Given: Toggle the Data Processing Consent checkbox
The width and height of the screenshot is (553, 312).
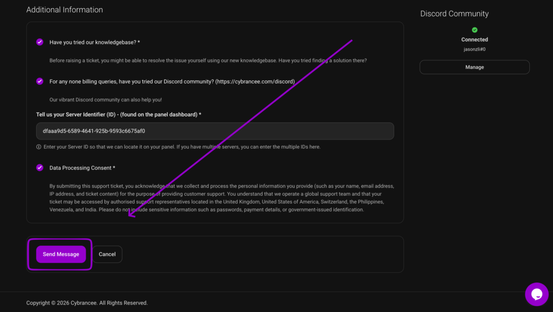Looking at the screenshot, I should tap(40, 168).
